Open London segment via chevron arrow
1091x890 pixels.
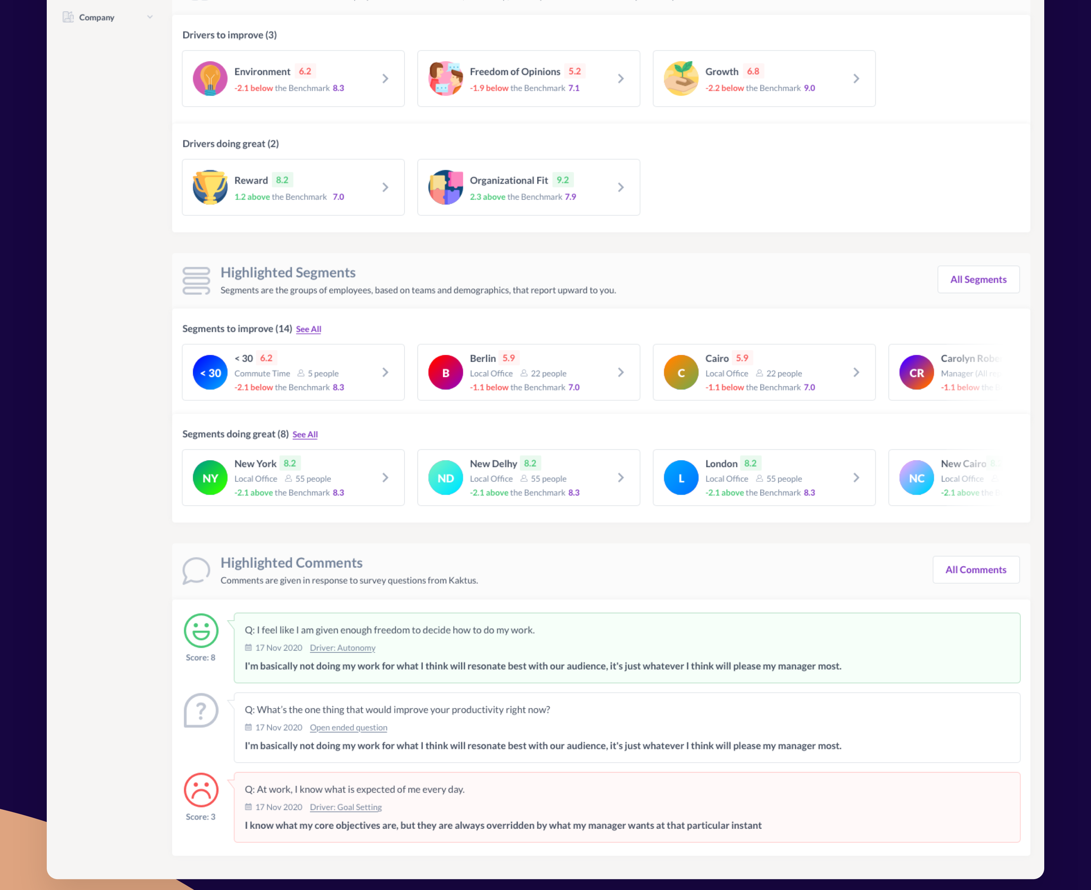tap(856, 478)
